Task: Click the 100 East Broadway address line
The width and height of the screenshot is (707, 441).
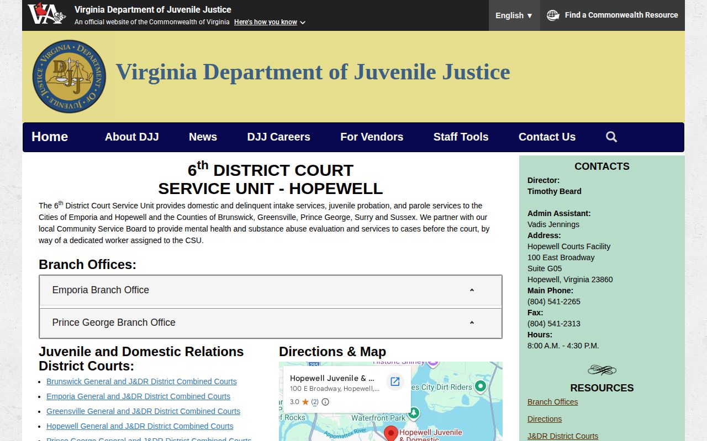Action: (561, 257)
